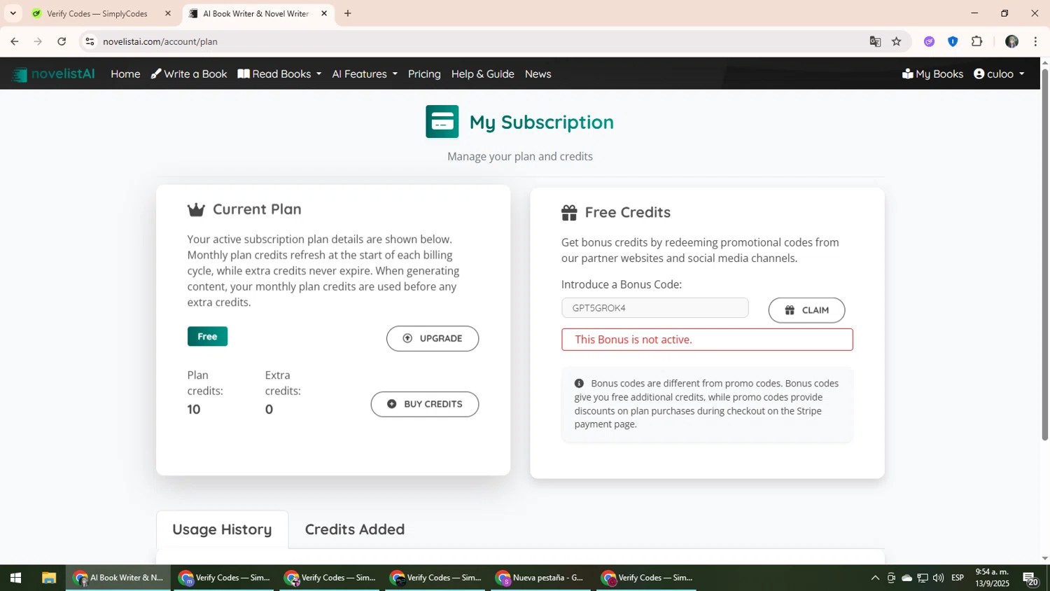
Task: Click the OneDrive cloud tray icon
Action: click(x=906, y=578)
